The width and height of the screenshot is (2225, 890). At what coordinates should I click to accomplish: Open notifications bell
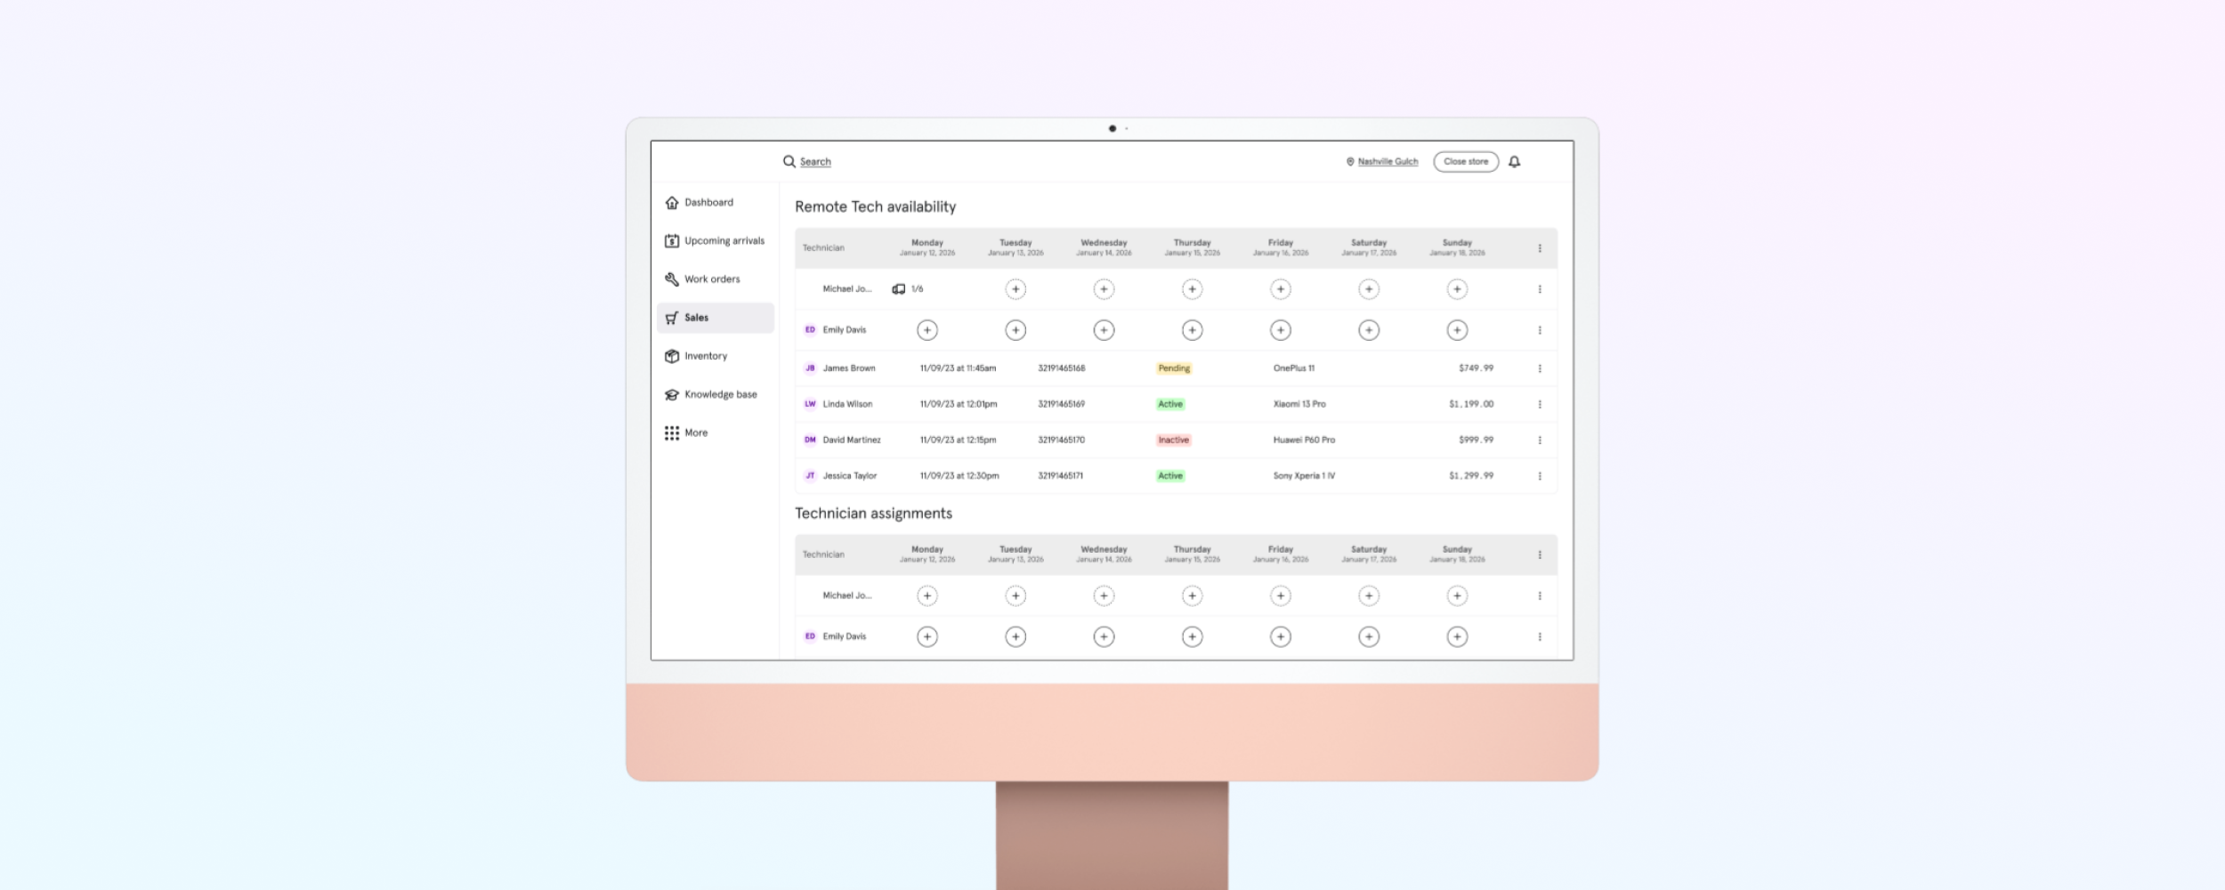pyautogui.click(x=1514, y=162)
